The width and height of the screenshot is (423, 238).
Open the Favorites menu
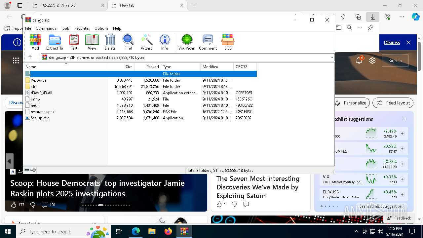pyautogui.click(x=82, y=28)
